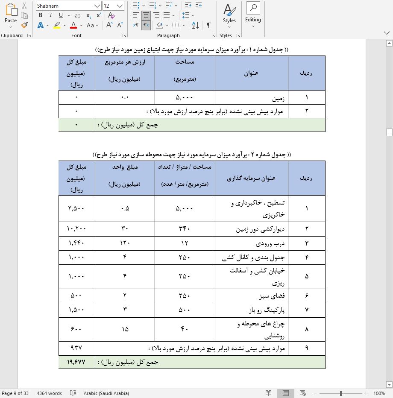Image resolution: width=393 pixels, height=398 pixels.
Task: Clear all formatting icon
Action: 111,15
